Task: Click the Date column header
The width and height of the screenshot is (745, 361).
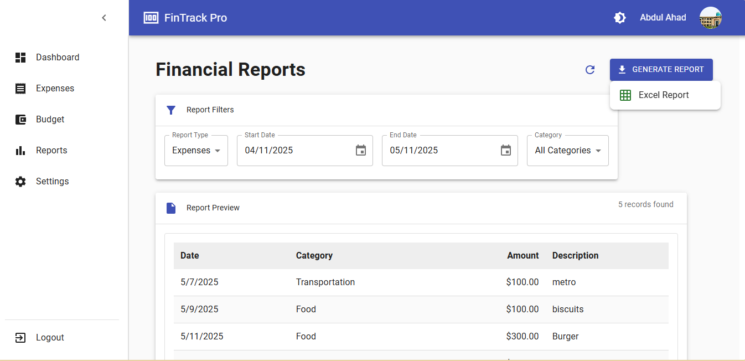Action: click(x=189, y=256)
